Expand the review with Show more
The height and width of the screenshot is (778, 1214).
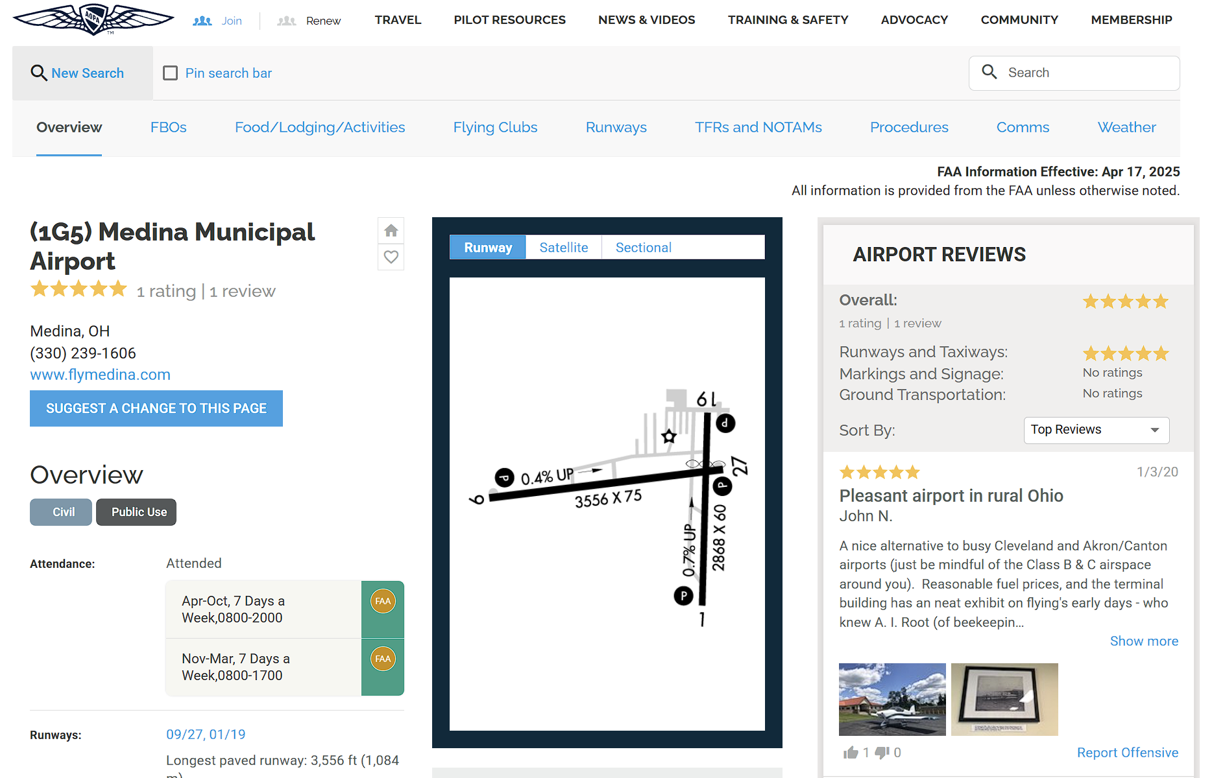tap(1144, 641)
